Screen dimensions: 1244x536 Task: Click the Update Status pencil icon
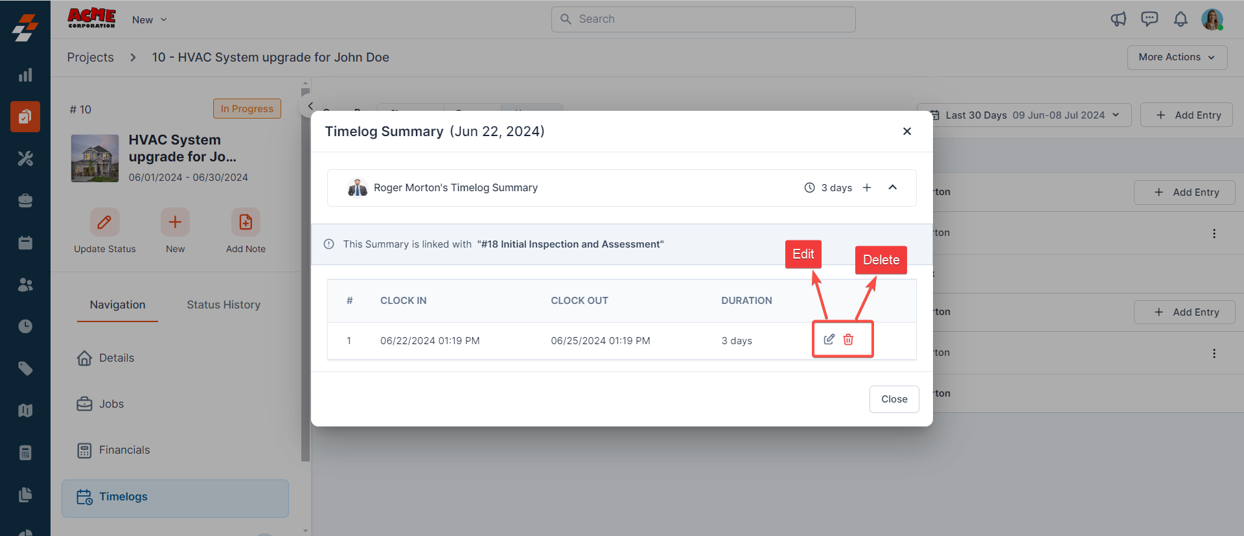pyautogui.click(x=104, y=222)
